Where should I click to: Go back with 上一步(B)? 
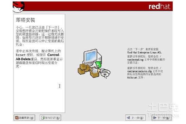point(135,118)
